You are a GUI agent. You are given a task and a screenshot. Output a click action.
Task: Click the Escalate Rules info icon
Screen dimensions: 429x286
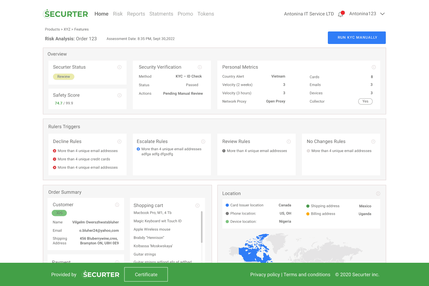(x=203, y=142)
